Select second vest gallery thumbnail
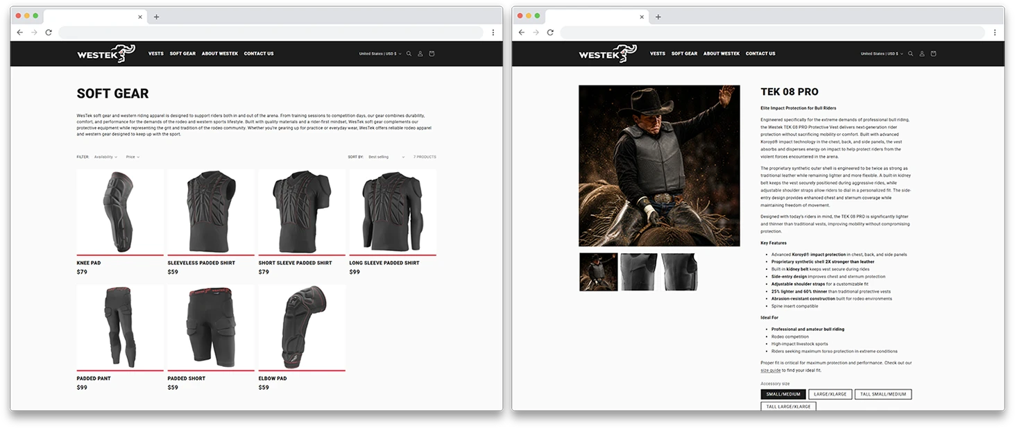The image size is (1015, 428). [x=639, y=272]
